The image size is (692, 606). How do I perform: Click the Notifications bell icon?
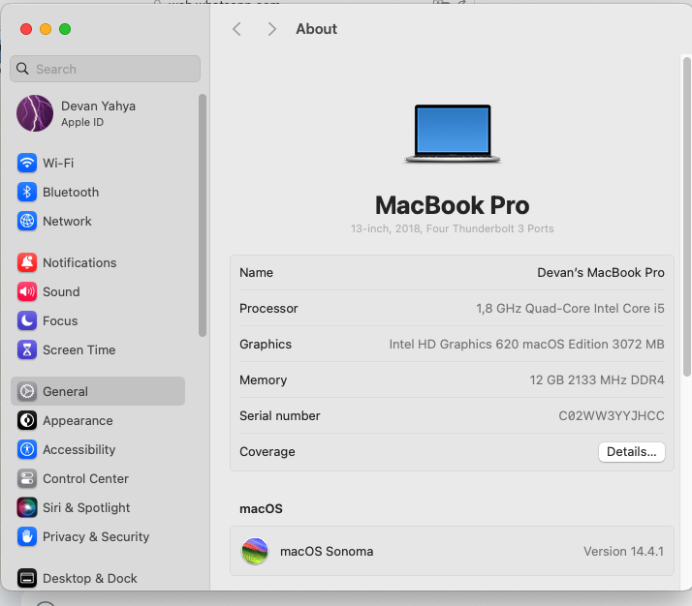click(x=27, y=262)
